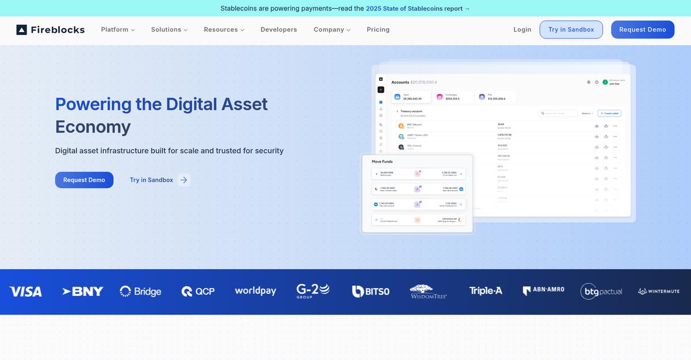Click the black plus button in dashboard sidebar
691x360 pixels.
click(x=381, y=90)
